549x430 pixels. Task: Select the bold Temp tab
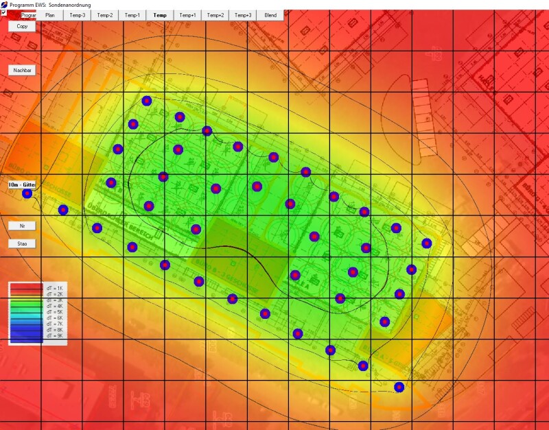(160, 15)
